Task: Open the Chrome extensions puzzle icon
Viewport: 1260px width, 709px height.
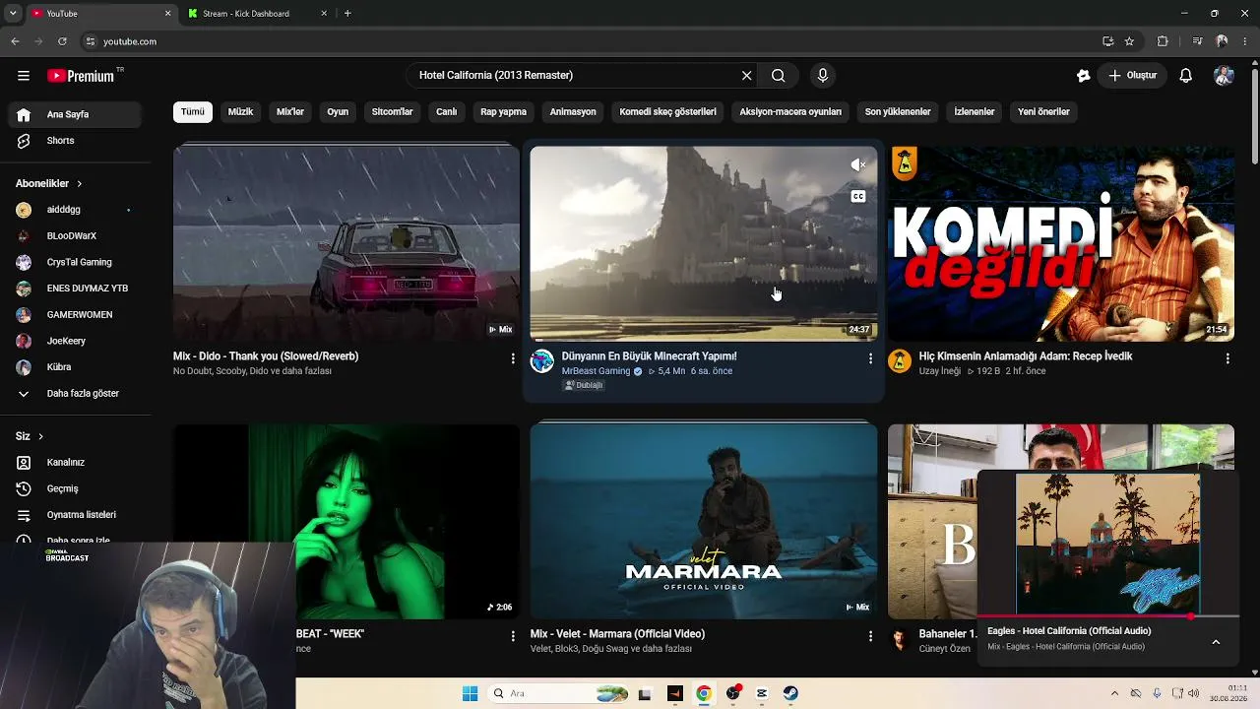Action: 1163,41
